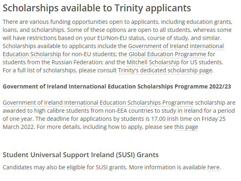Click the 'this page' link for application details
This screenshot has height=181, width=241.
coord(186,127)
